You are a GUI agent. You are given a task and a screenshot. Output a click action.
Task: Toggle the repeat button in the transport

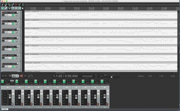[25, 76]
